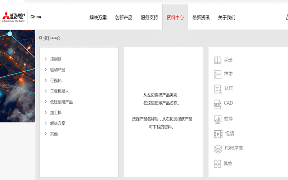Open the 服务支持 navigation menu
The image size is (288, 180).
[149, 18]
